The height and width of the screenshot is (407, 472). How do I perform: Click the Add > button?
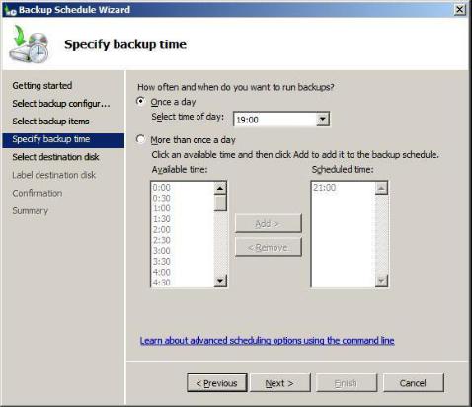pos(269,224)
